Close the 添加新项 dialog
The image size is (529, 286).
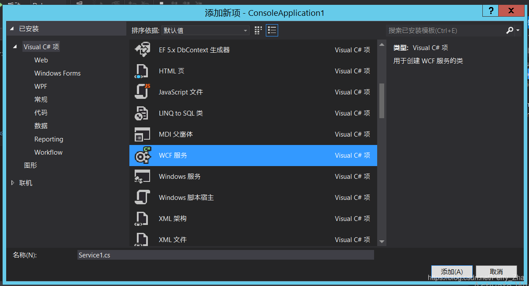point(512,11)
